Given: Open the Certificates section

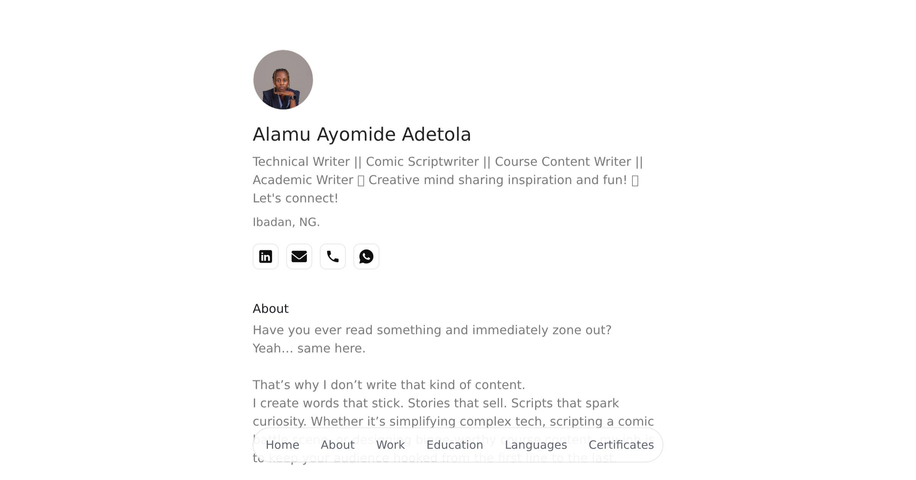Looking at the screenshot, I should click(621, 445).
